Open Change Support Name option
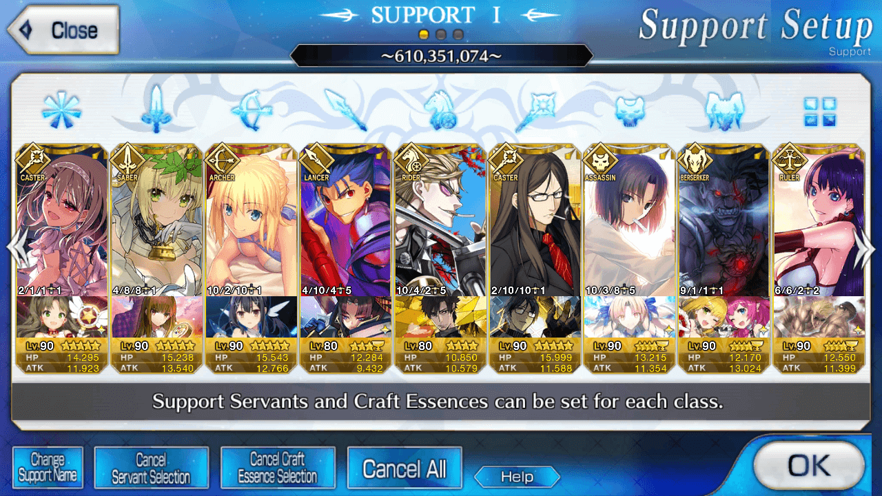 click(x=48, y=468)
